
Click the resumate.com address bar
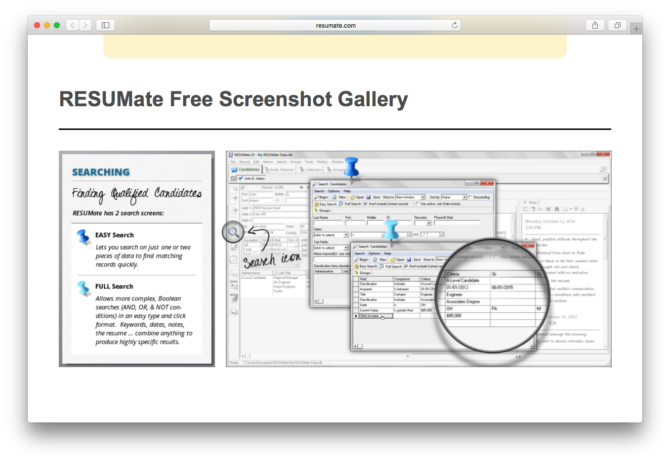[x=335, y=25]
